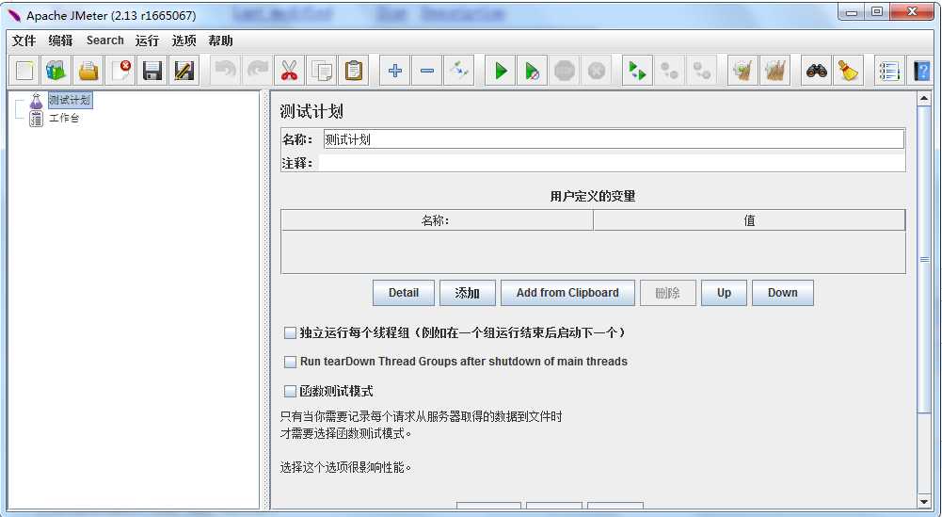Click the Copy icon
This screenshot has height=517, width=942.
click(322, 71)
